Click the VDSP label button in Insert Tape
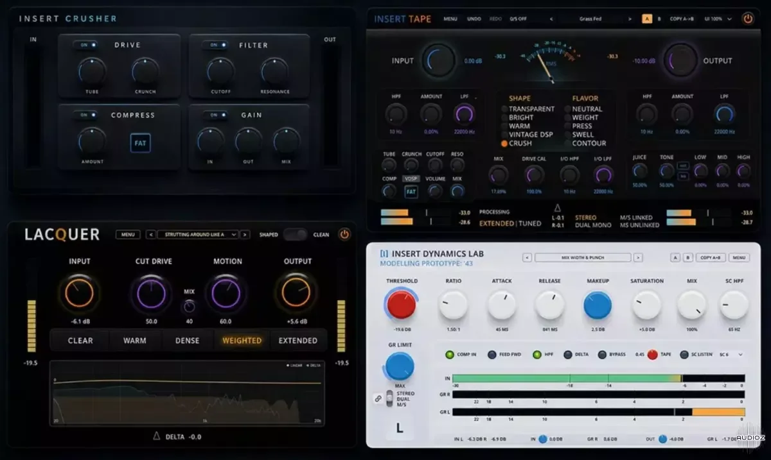This screenshot has width=771, height=460. pos(410,178)
